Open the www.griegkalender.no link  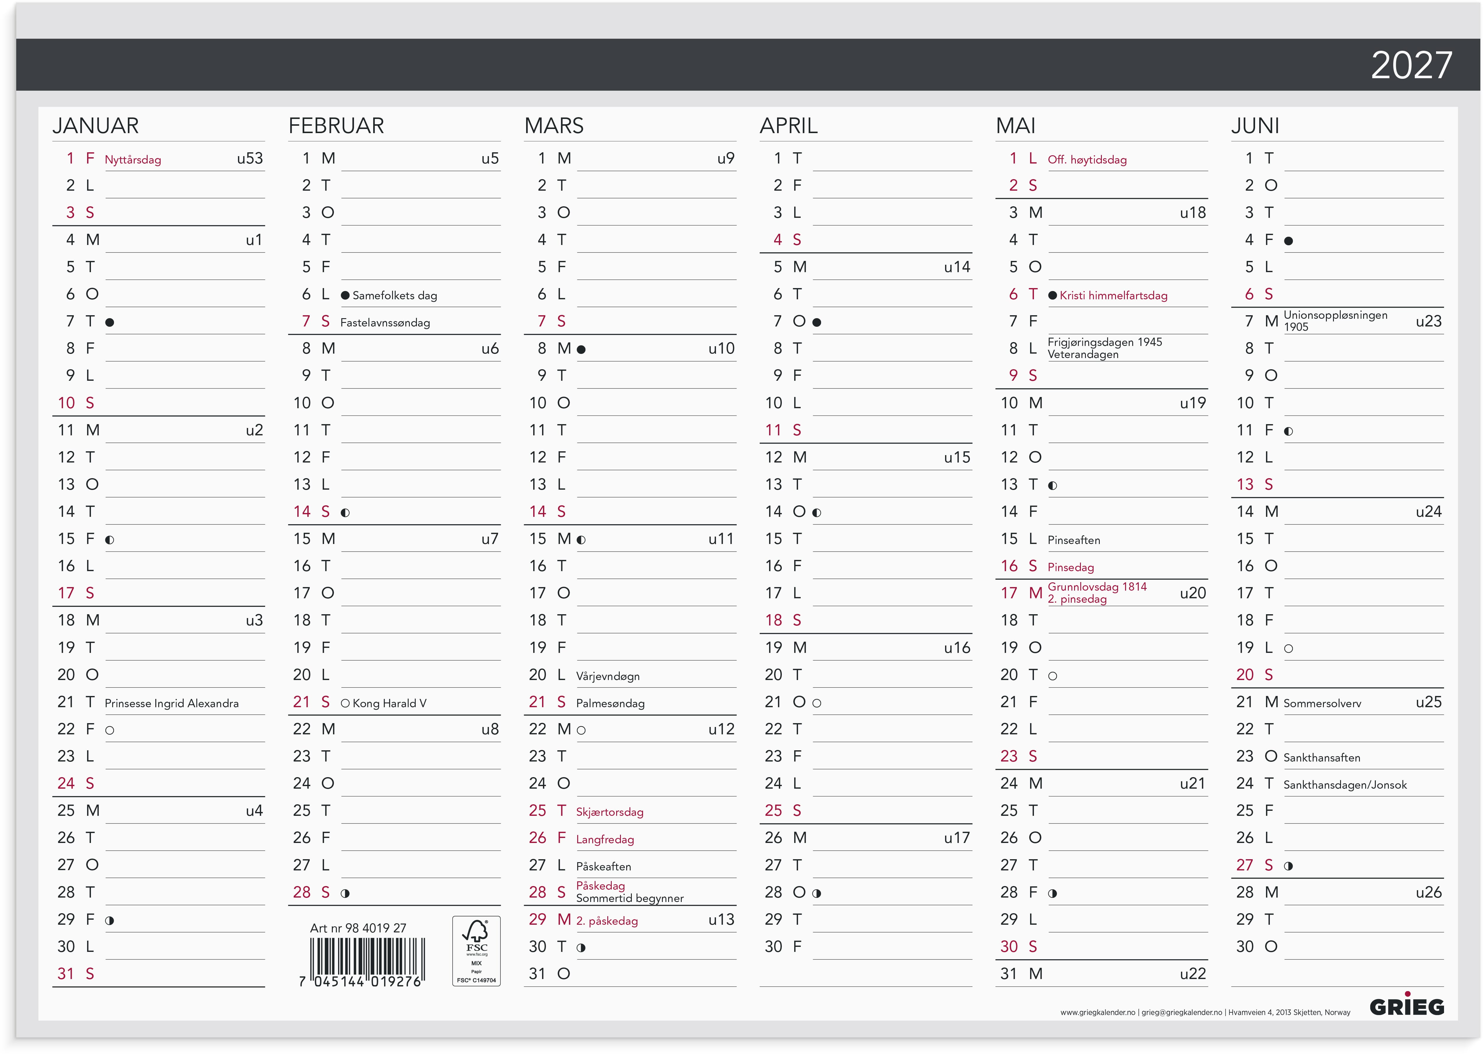tap(1097, 1012)
